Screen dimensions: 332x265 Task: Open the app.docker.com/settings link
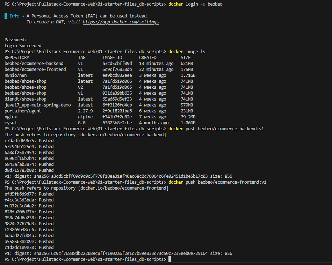coord(121,22)
